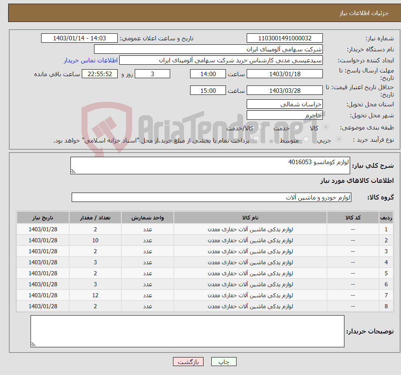
Task: Toggle the Islamic treasury payment checkbox
Action: click(256, 139)
